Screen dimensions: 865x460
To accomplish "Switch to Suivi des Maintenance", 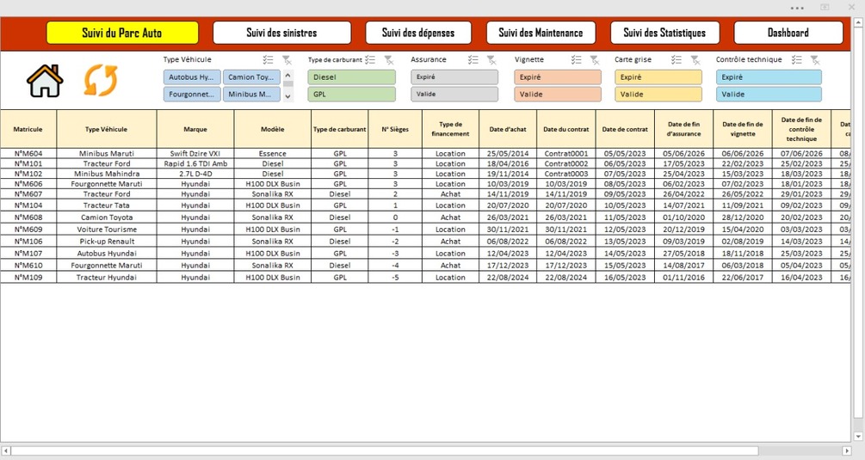I will click(x=541, y=33).
